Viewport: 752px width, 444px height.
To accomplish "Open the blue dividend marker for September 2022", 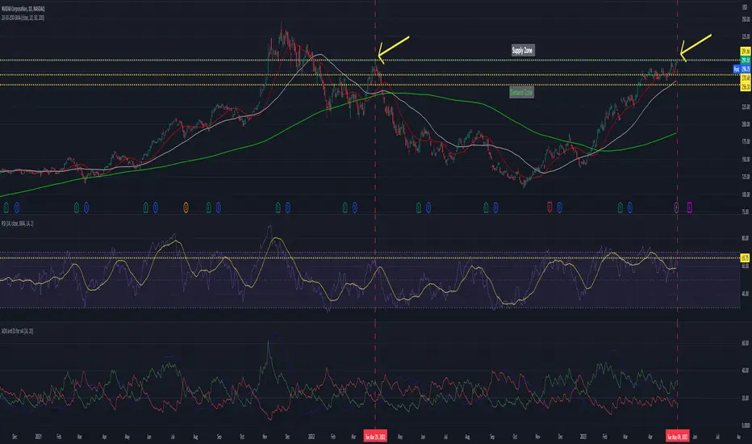I will 495,207.
